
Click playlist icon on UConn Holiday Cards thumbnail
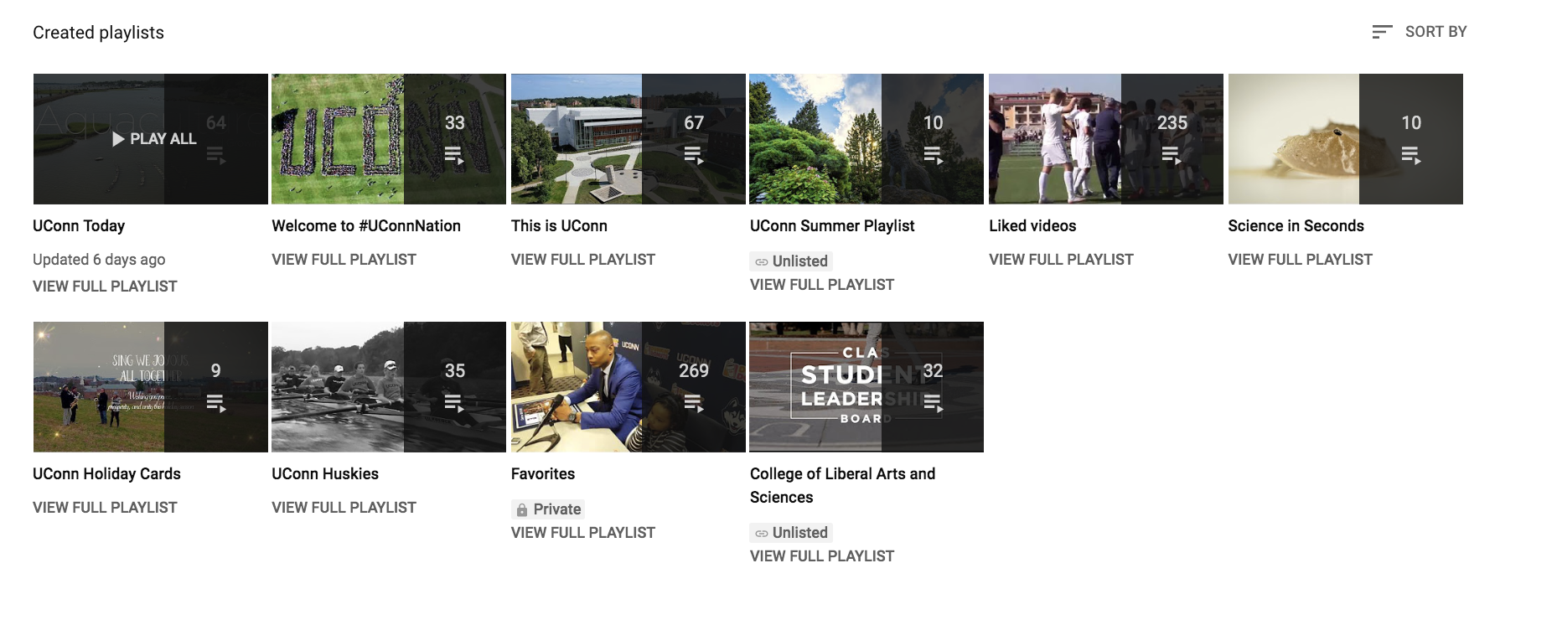click(216, 404)
